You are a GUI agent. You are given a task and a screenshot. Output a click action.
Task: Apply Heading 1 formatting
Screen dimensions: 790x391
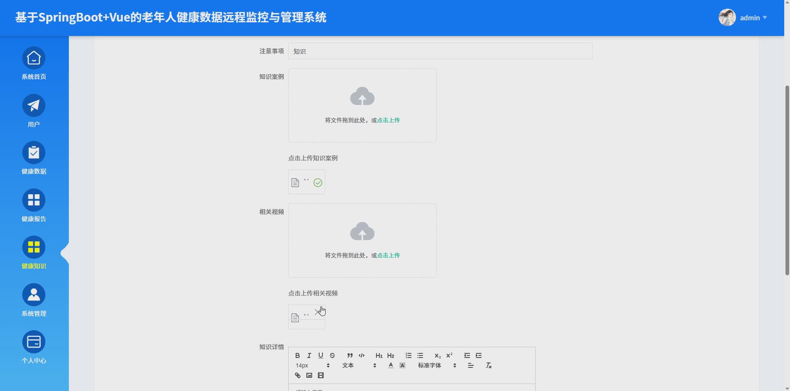(x=379, y=355)
